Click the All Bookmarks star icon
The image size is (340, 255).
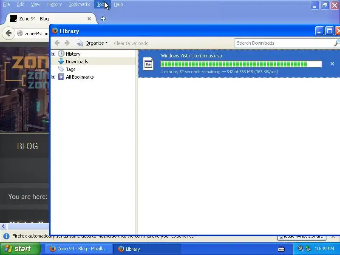[61, 77]
